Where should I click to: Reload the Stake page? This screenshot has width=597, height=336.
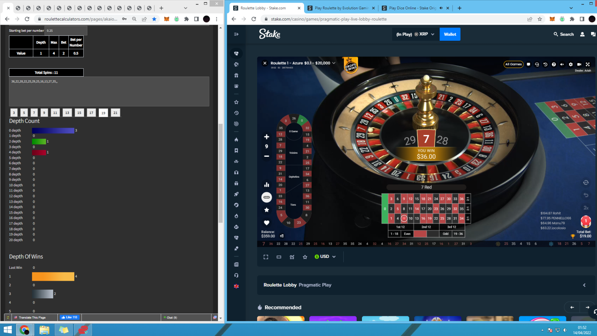[254, 19]
